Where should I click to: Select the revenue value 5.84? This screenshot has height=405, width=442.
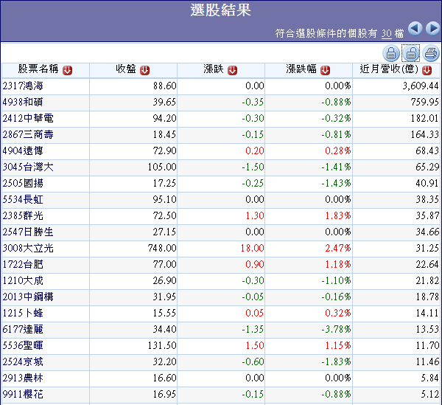click(430, 378)
